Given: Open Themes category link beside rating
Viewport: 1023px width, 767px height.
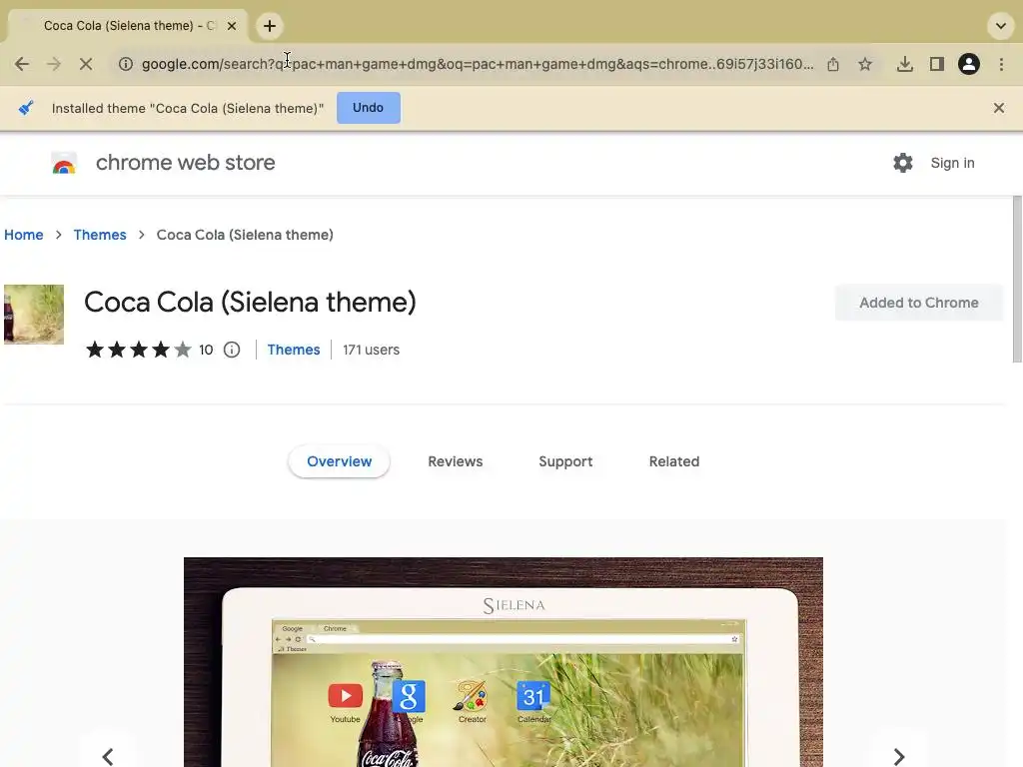Looking at the screenshot, I should click(294, 351).
